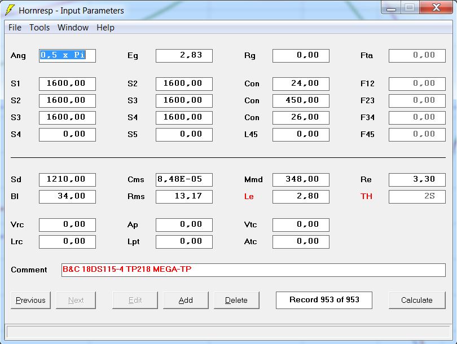Click the Ap input field
457x344 pixels.
coord(184,225)
